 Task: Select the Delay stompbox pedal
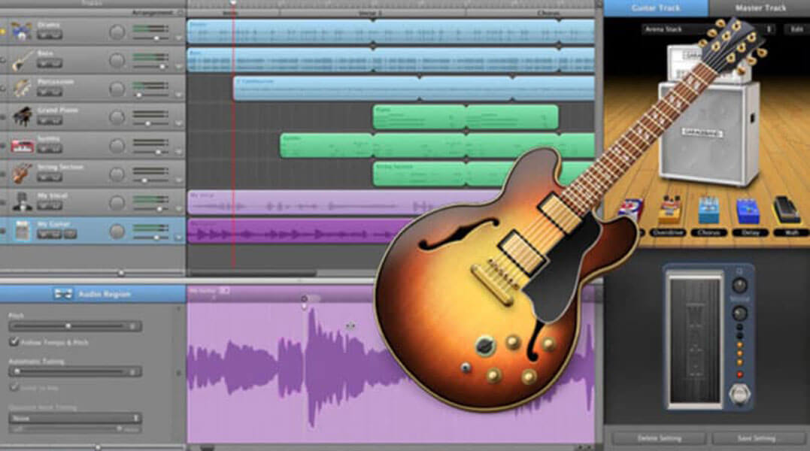click(748, 211)
